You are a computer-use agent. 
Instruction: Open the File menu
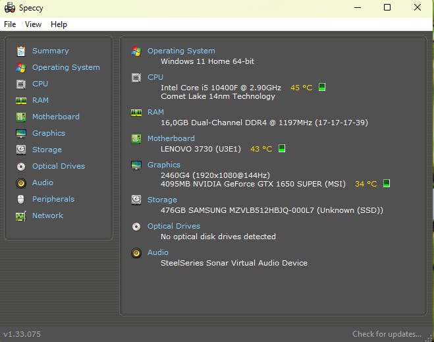(x=10, y=24)
